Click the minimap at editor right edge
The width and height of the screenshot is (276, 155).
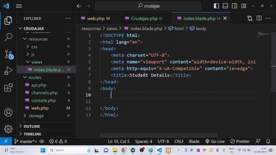[264, 34]
